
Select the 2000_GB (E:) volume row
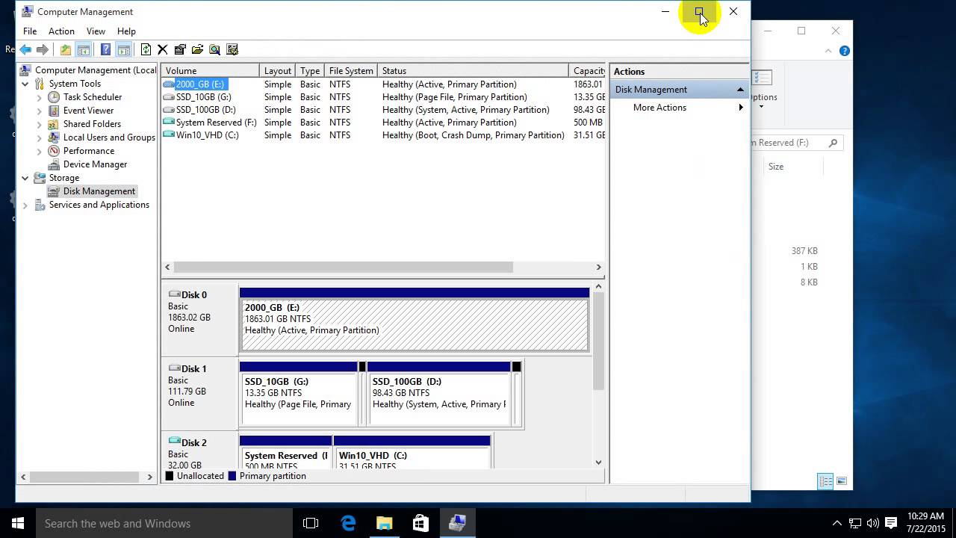pos(383,84)
